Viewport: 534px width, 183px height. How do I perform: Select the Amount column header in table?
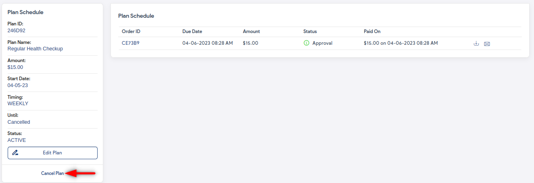click(x=251, y=31)
